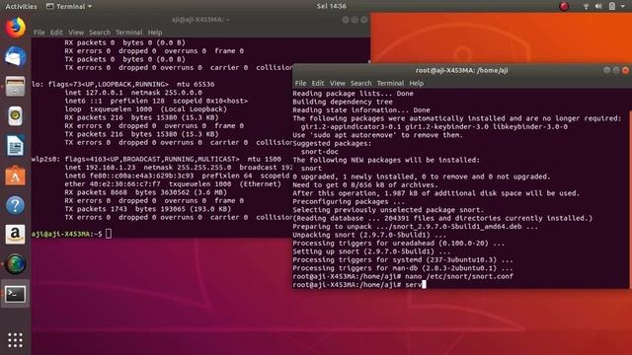
Task: Click the aji@aji-X453MA title bar
Action: (200, 20)
